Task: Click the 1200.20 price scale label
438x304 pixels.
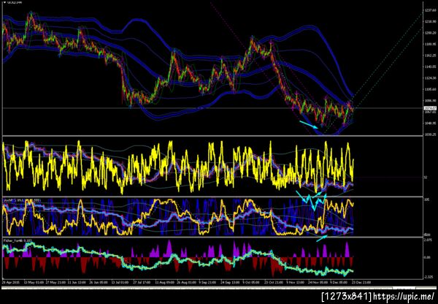Action: point(430,33)
